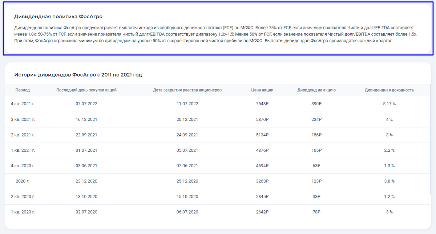Click the share price '4876₽'
The height and width of the screenshot is (234, 436).
pos(262,150)
